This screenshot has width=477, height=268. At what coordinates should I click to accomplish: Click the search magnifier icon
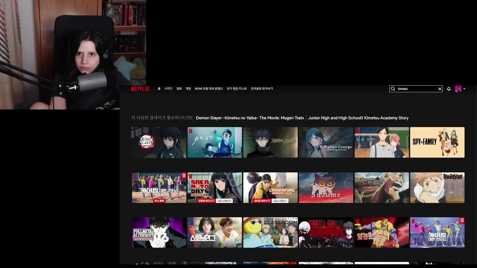(x=393, y=89)
